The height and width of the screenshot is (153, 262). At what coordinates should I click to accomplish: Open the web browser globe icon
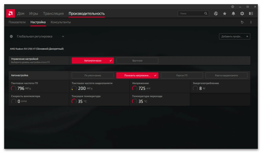click(216, 14)
